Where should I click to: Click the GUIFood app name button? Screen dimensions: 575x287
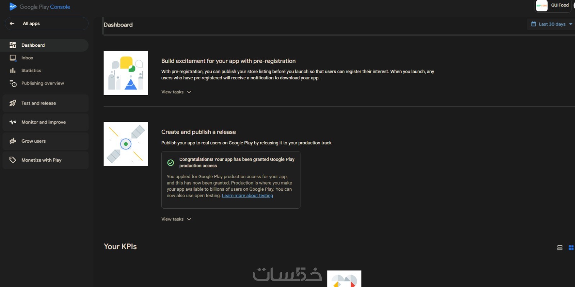pos(553,5)
